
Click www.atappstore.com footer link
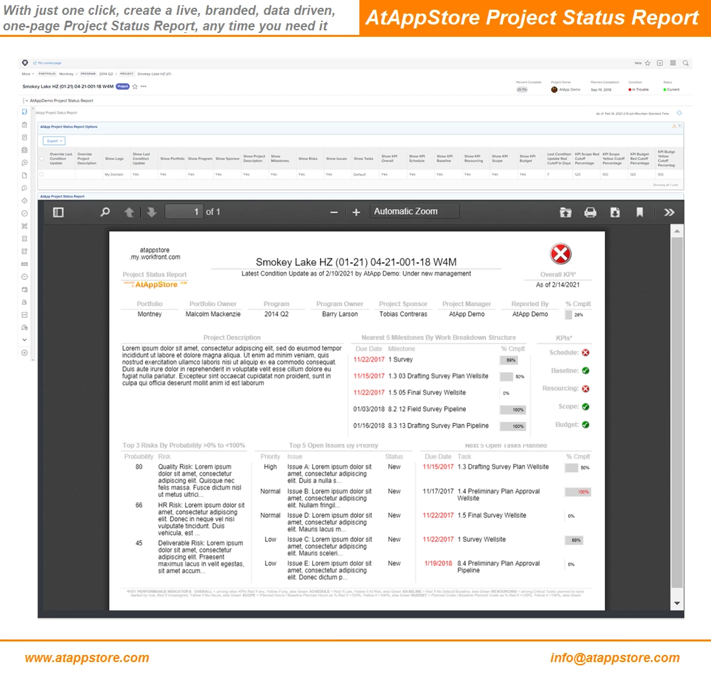pyautogui.click(x=87, y=658)
